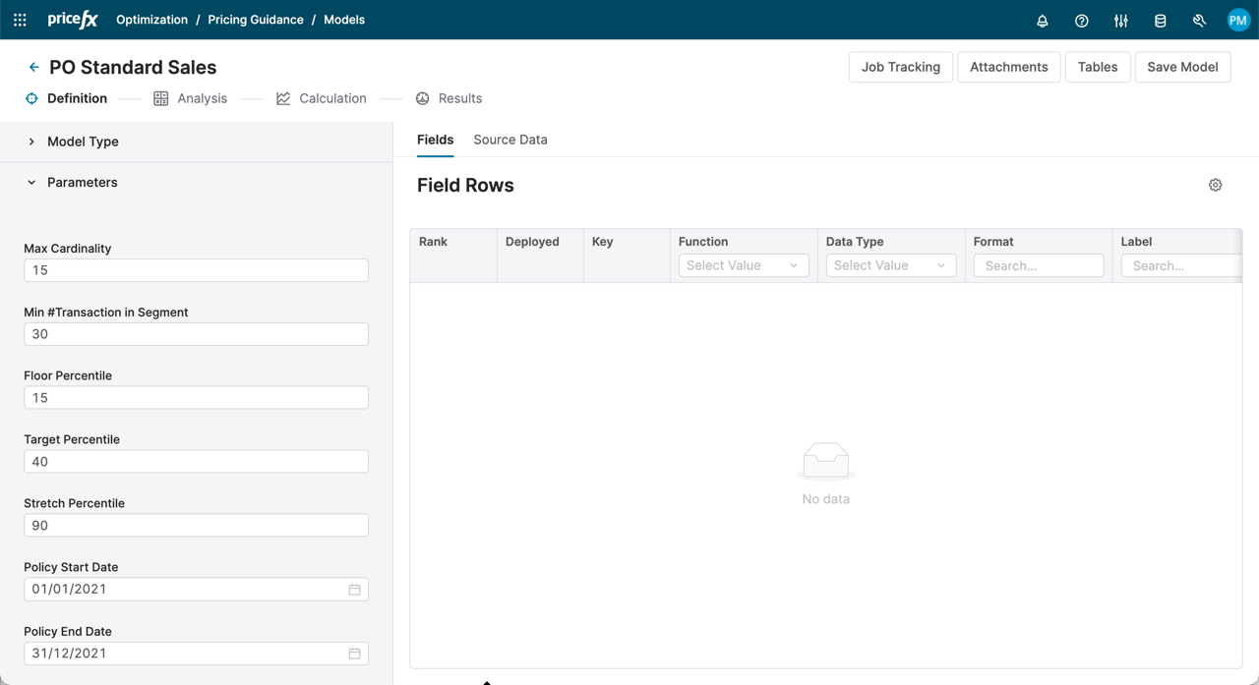Open the wrench tools icon
Screen dimensions: 1259x685
click(x=1199, y=21)
